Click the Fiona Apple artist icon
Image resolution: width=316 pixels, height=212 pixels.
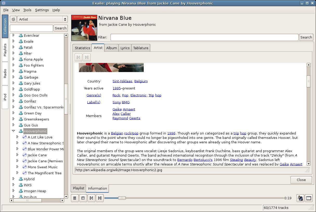coord(21,59)
